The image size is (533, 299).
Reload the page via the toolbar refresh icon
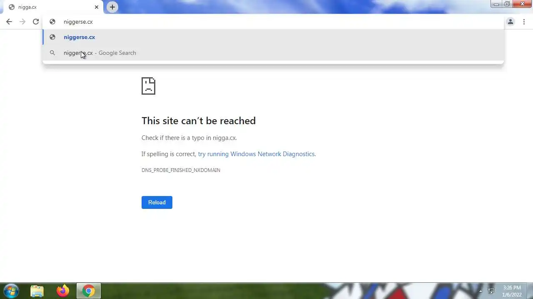tap(36, 22)
